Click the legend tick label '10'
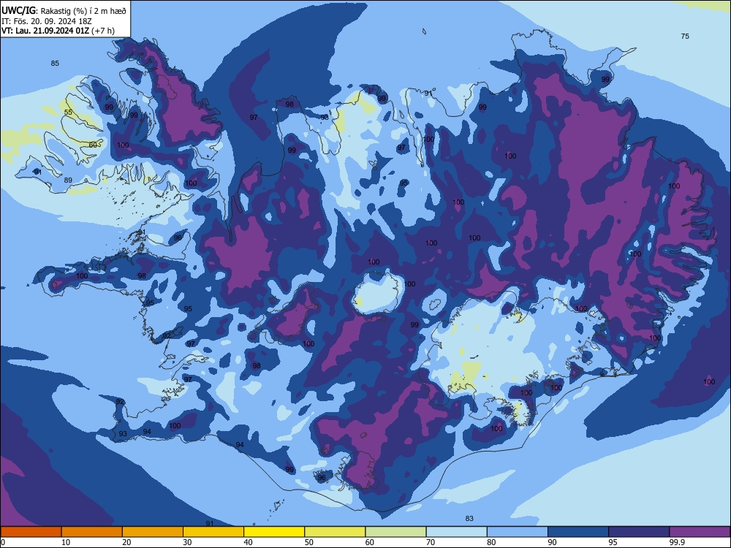The image size is (731, 548). (x=66, y=542)
